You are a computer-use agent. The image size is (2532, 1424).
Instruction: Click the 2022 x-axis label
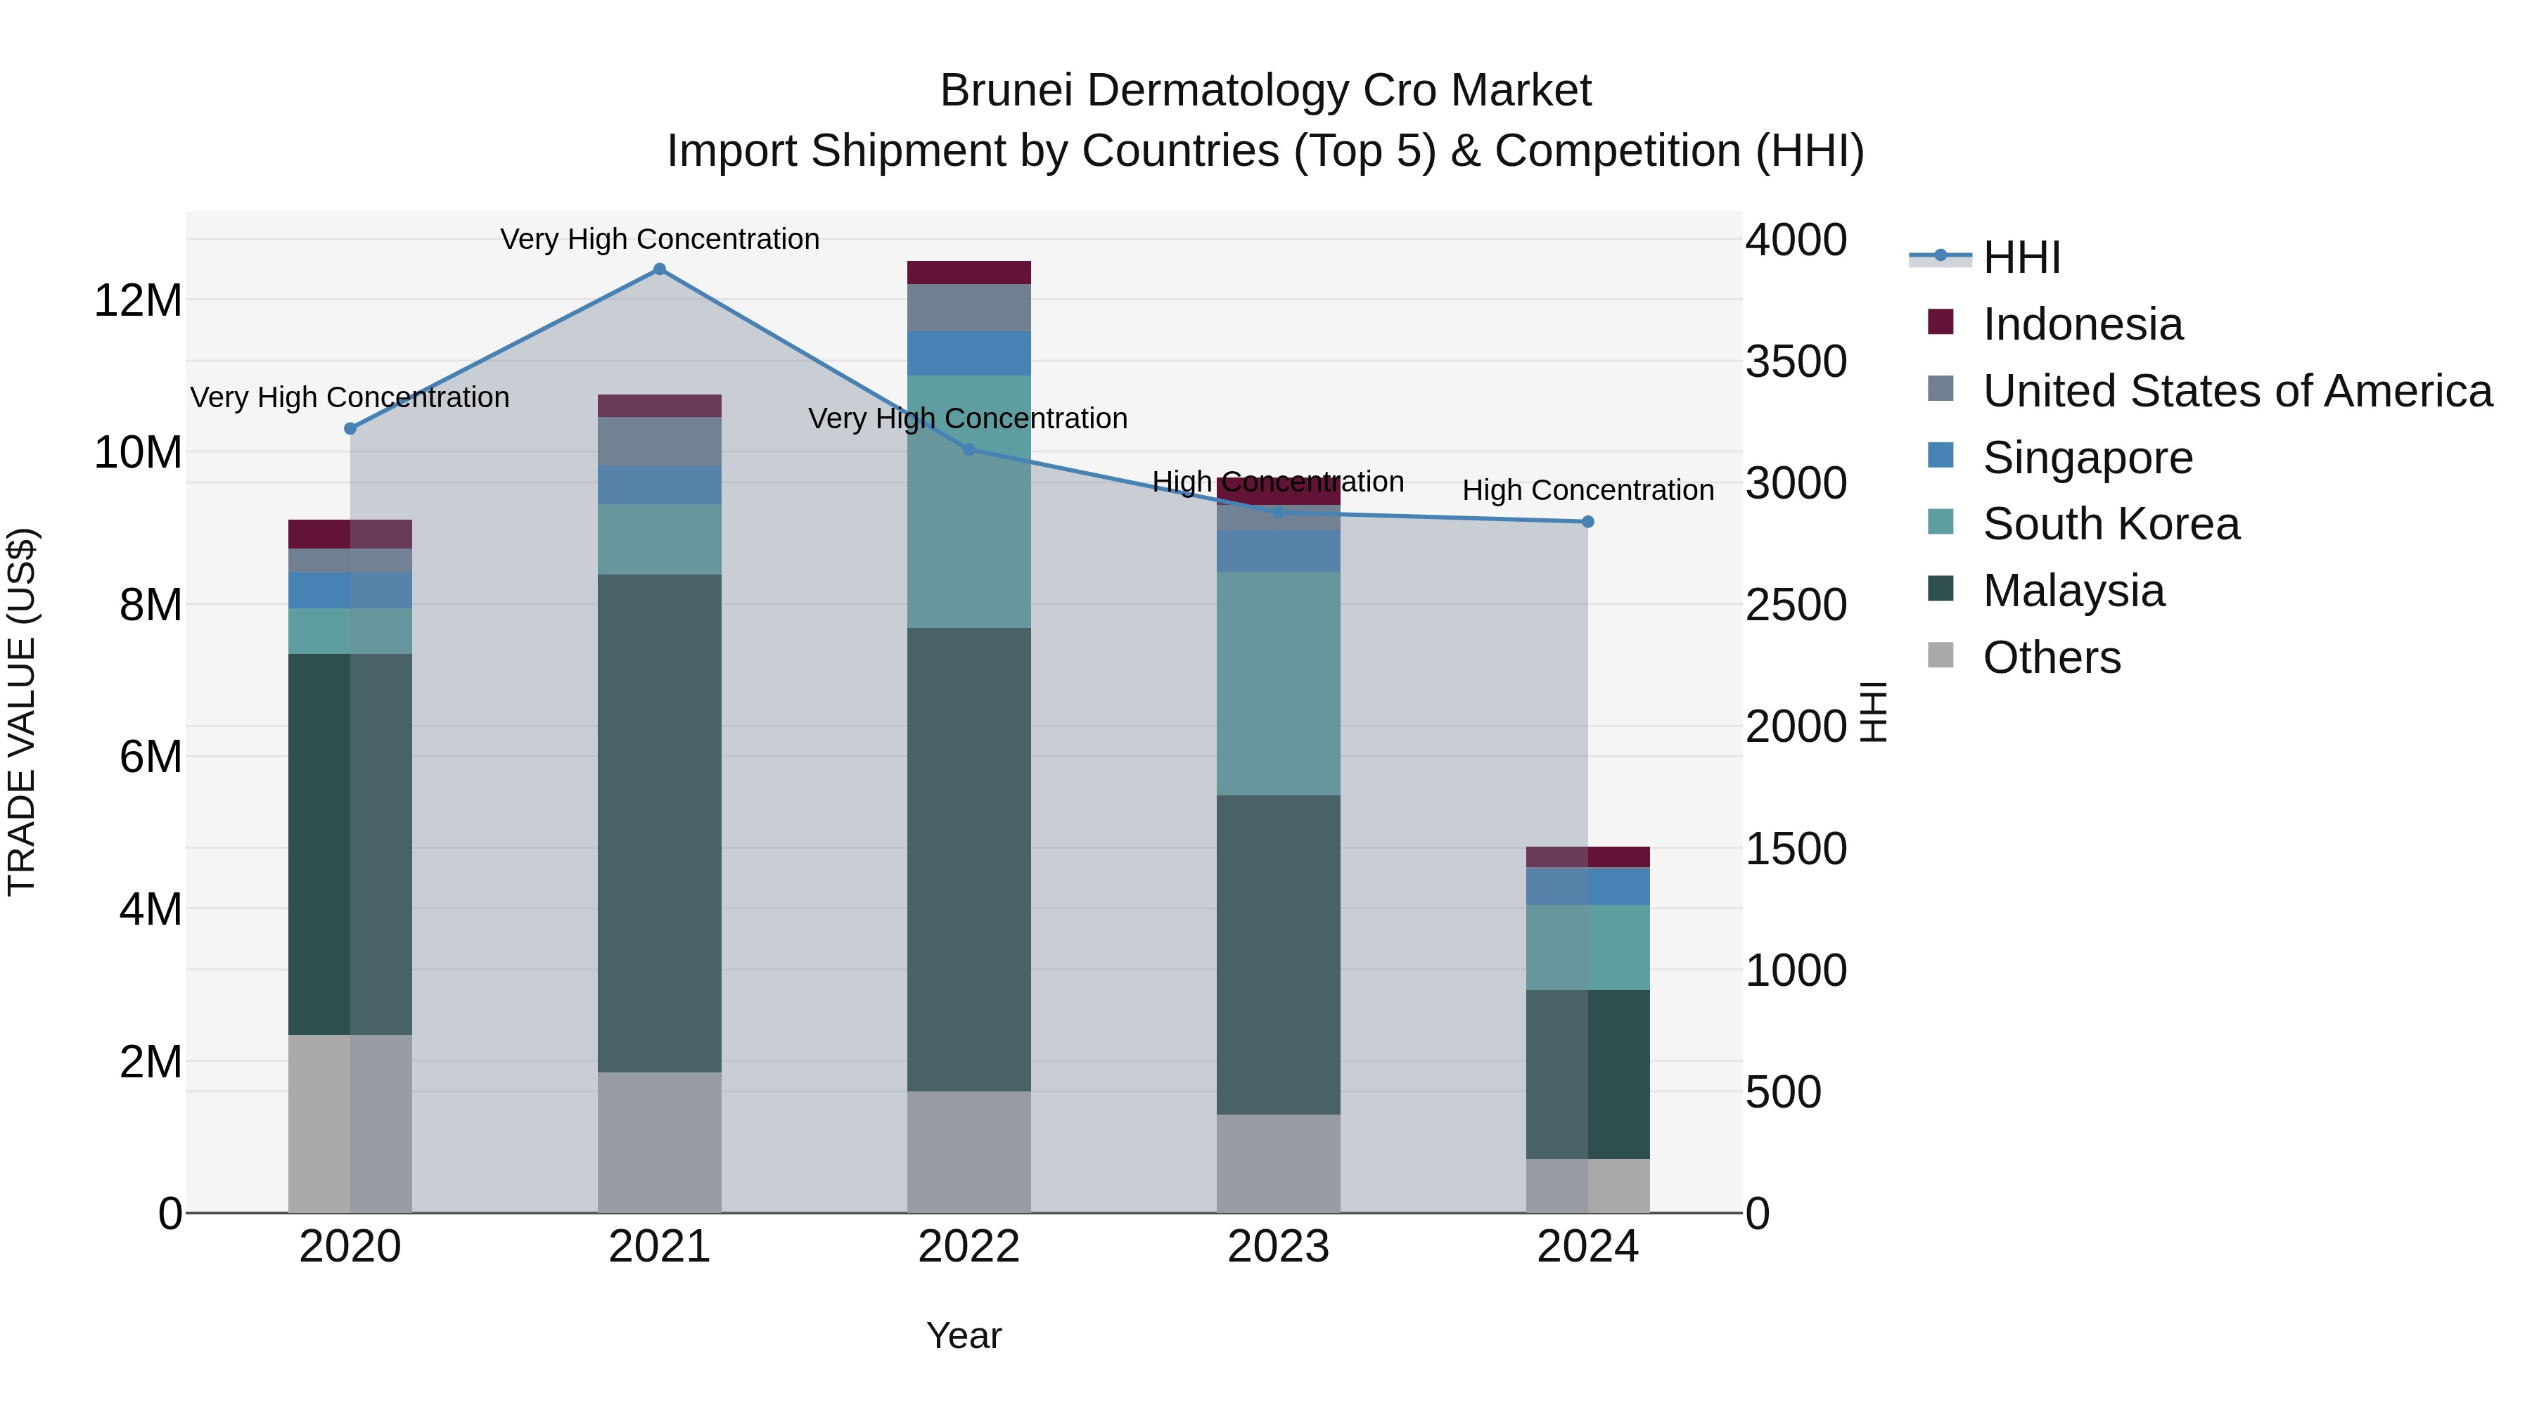click(968, 1247)
